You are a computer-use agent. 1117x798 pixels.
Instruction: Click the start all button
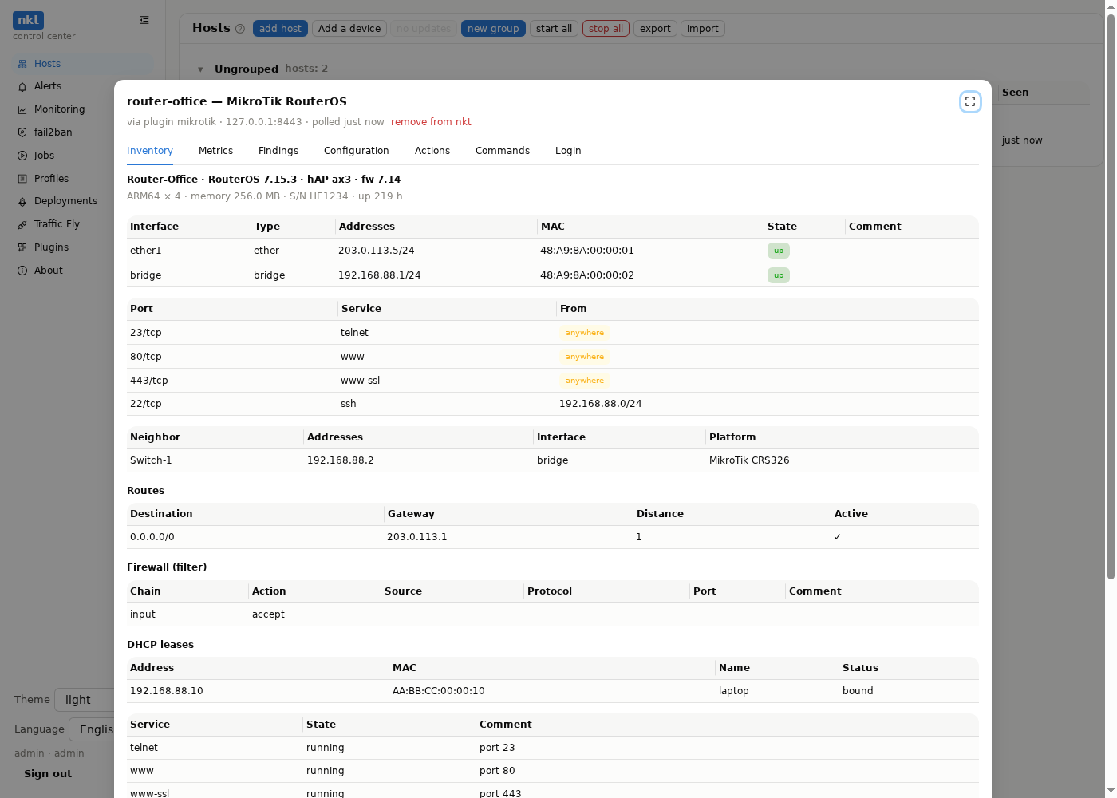tap(554, 29)
